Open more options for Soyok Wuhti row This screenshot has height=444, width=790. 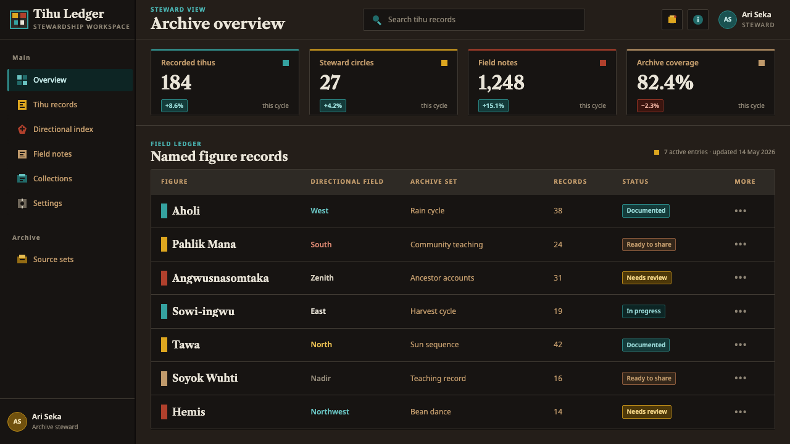tap(741, 378)
